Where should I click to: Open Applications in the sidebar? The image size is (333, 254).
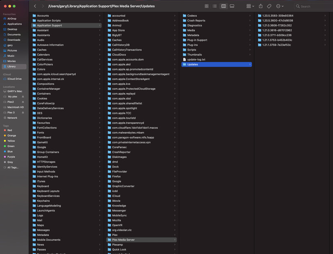pyautogui.click(x=14, y=24)
